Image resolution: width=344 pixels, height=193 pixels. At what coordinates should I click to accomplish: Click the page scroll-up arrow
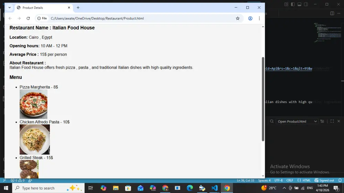pos(263,26)
